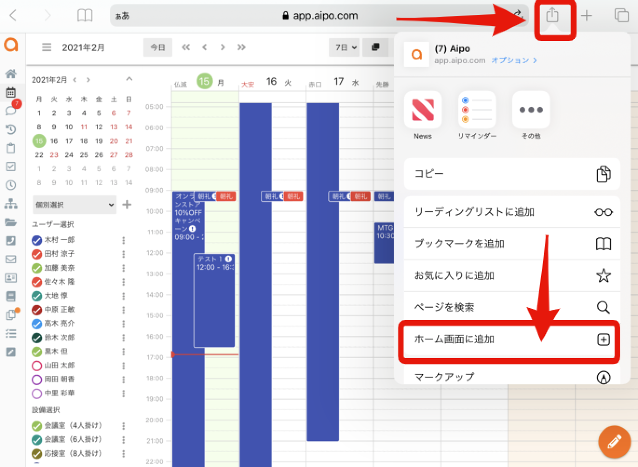This screenshot has height=467, width=638.
Task: Tap the ぁあ reader text button
Action: [122, 16]
